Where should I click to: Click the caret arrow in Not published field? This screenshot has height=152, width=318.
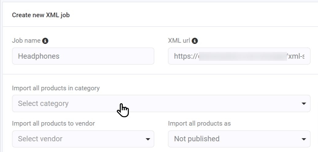point(304,139)
